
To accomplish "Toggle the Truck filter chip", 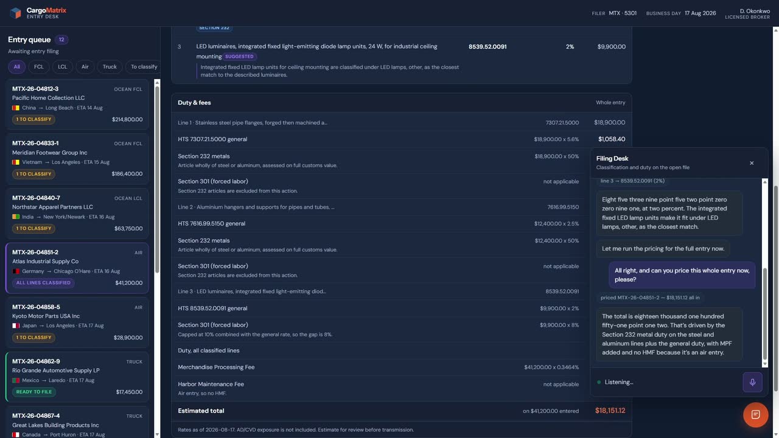I will (x=110, y=67).
